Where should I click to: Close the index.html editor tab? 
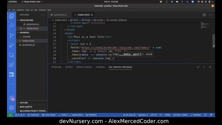point(92,15)
